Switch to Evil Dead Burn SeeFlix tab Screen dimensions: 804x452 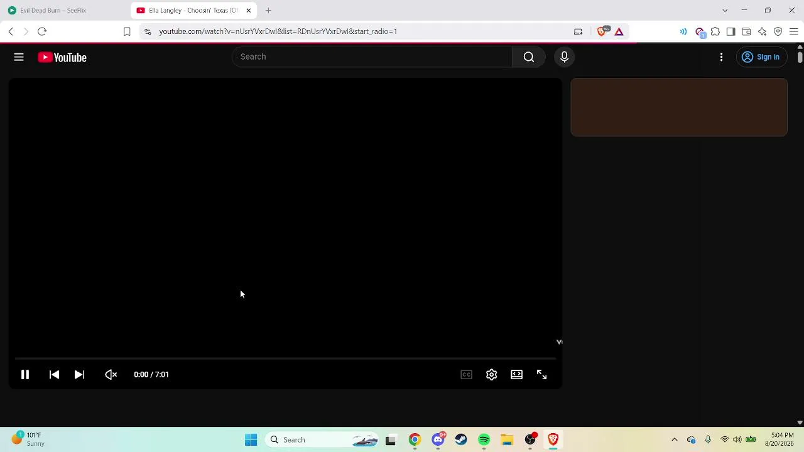65,11
